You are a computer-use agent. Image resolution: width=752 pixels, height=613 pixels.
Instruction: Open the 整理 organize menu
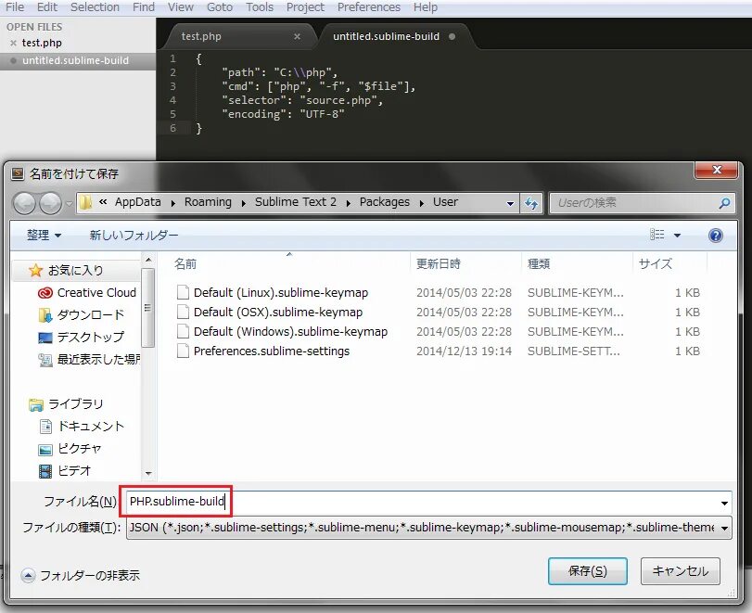coord(44,235)
